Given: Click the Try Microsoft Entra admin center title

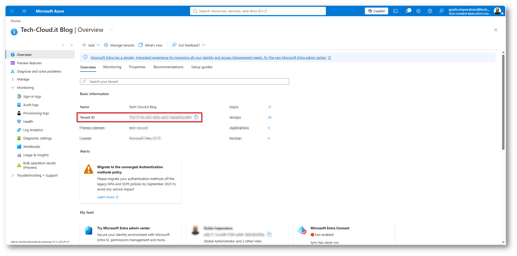Looking at the screenshot, I should click(124, 228).
